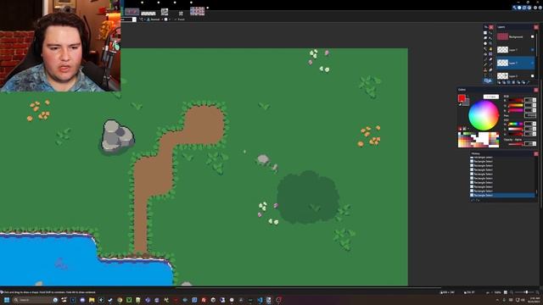This screenshot has width=543, height=305.
Task: Click stepper next to Hue value
Action: click(x=535, y=124)
